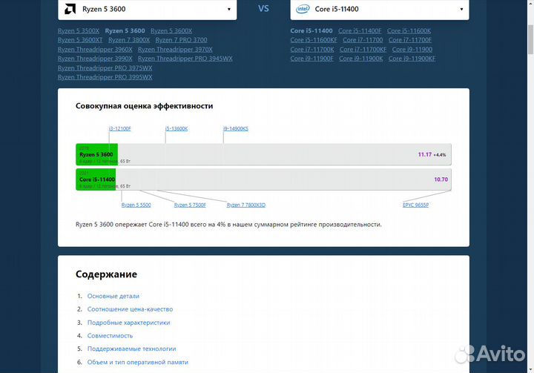
Task: Click the Ryzen 5 7500F marker below chart
Action: pyautogui.click(x=190, y=205)
